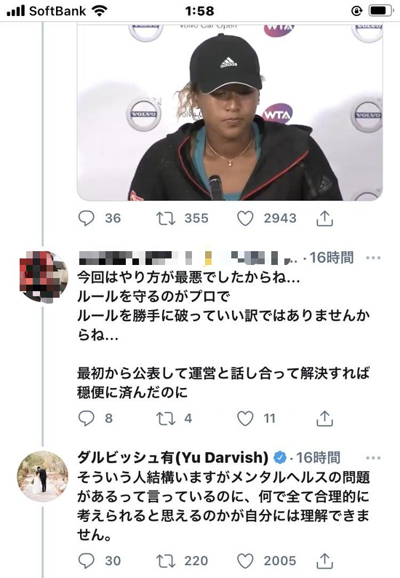Share the press conference video tweet
This screenshot has height=578, width=400.
pos(324,218)
